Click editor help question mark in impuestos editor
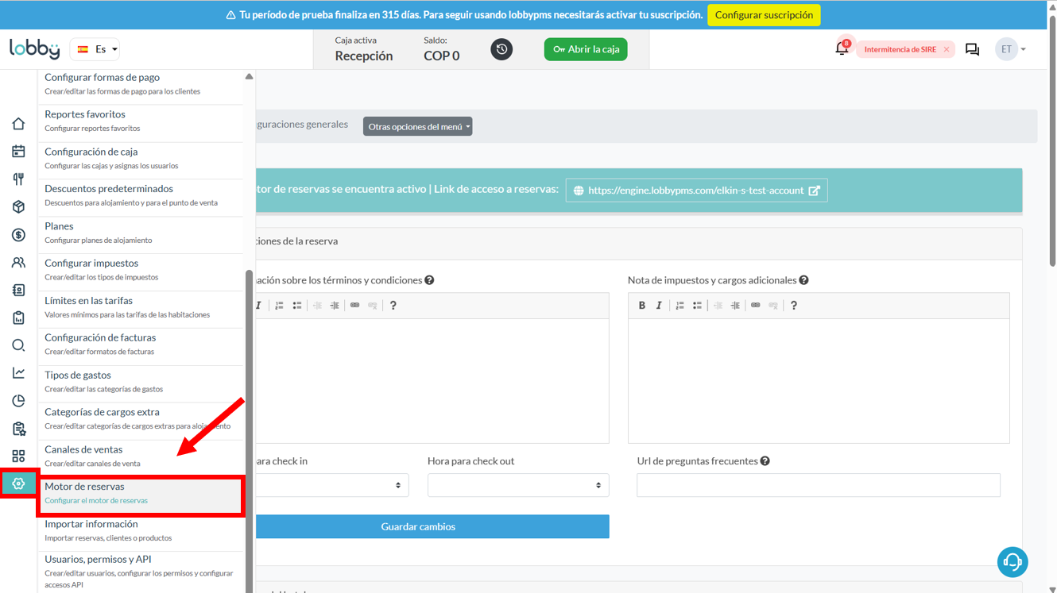The image size is (1057, 593). [793, 306]
